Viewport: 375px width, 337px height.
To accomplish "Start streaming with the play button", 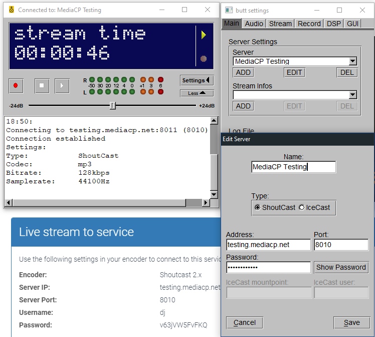I will 62,86.
